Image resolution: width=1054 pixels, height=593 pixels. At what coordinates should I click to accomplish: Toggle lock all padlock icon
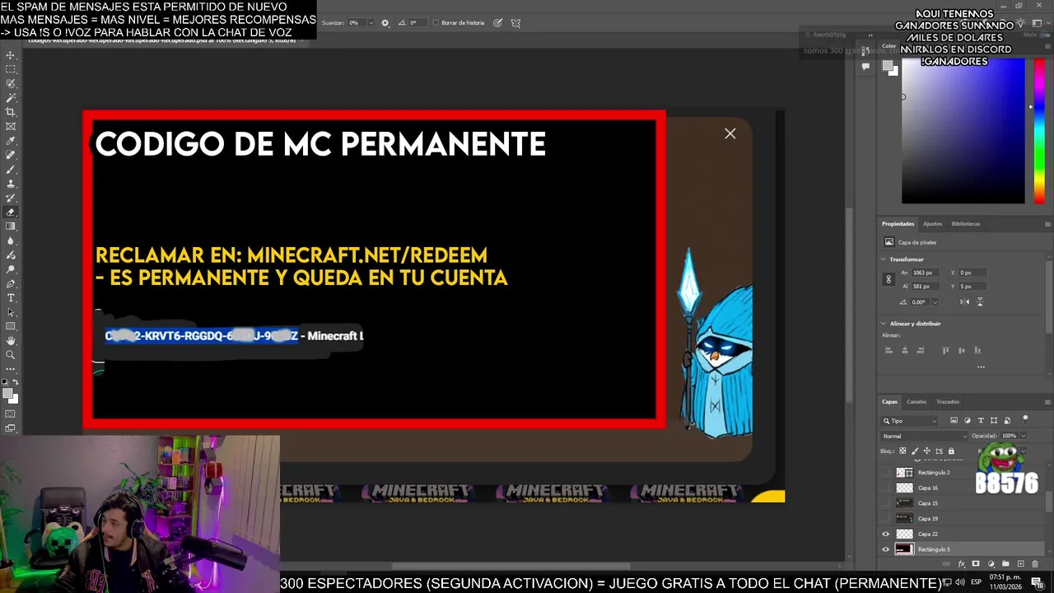pos(951,451)
